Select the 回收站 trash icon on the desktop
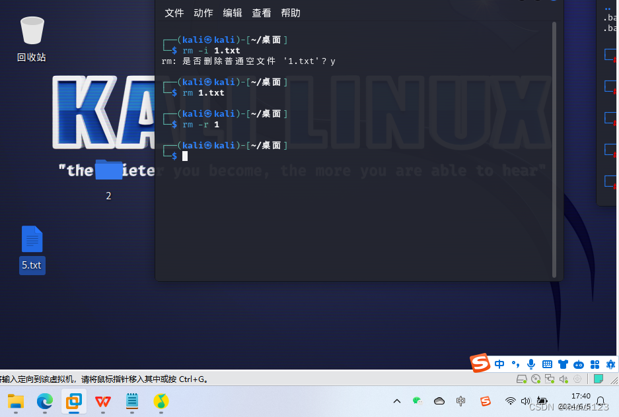619x417 pixels. tap(32, 31)
